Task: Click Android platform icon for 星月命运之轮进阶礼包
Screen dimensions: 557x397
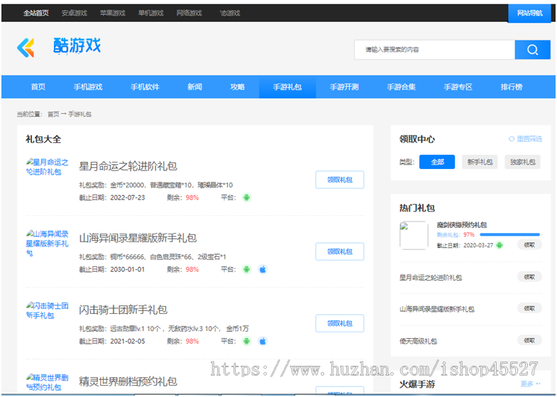Action: click(246, 197)
